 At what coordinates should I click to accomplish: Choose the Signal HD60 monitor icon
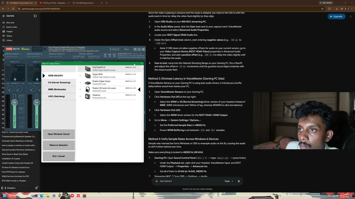pos(88,76)
